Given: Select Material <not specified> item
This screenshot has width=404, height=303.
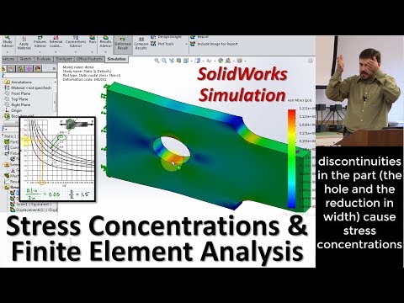Looking at the screenshot, I should coord(31,88).
